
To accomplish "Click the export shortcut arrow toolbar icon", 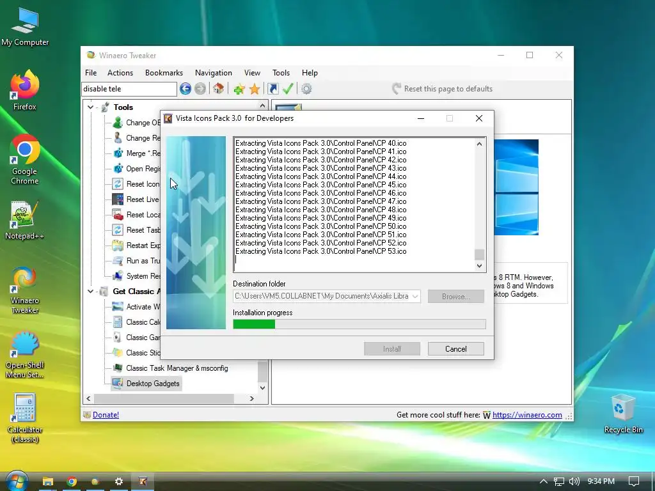I will (272, 88).
